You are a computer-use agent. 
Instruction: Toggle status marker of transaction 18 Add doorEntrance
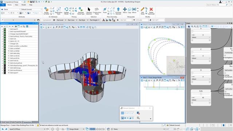tap(5, 70)
